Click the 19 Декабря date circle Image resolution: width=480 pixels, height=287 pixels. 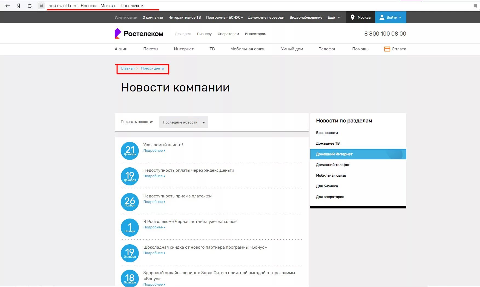point(130,176)
